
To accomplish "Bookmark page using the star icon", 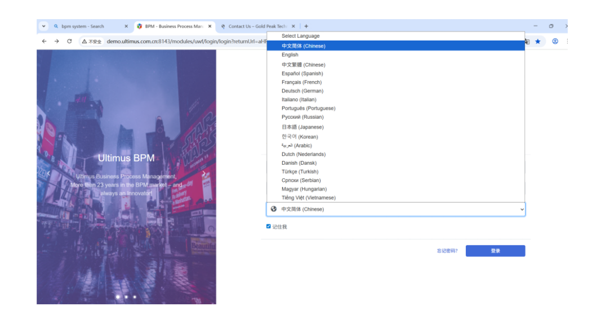I will pos(538,41).
